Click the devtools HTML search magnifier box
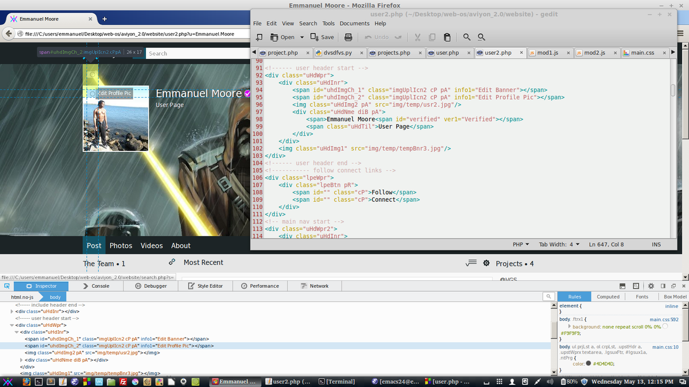The height and width of the screenshot is (387, 689). [549, 296]
